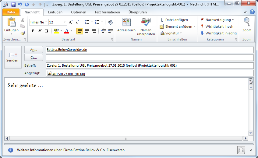Clear all formatting
This screenshot has width=258, height=158.
pyautogui.click(x=110, y=22)
